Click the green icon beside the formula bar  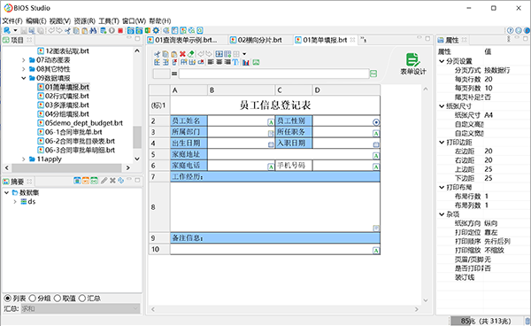[x=373, y=74]
